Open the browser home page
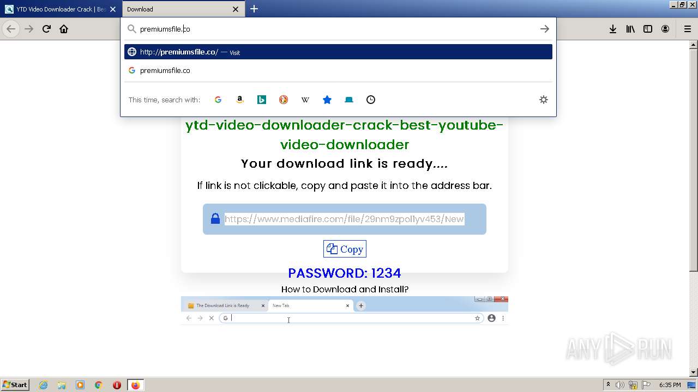Viewport: 698px width, 392px height. point(64,29)
